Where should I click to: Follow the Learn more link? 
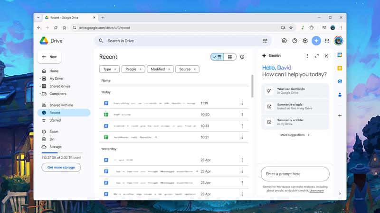(316, 191)
